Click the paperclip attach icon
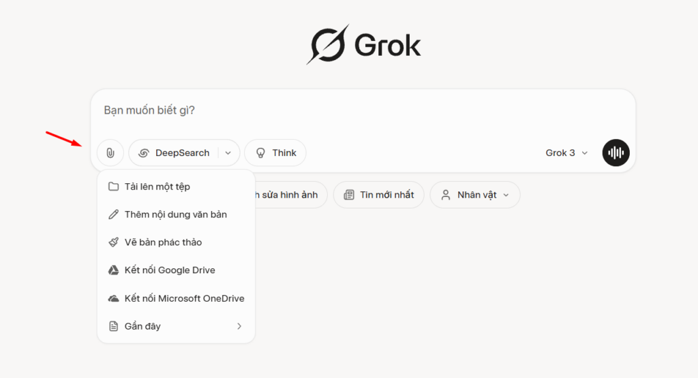The image size is (698, 378). point(110,153)
